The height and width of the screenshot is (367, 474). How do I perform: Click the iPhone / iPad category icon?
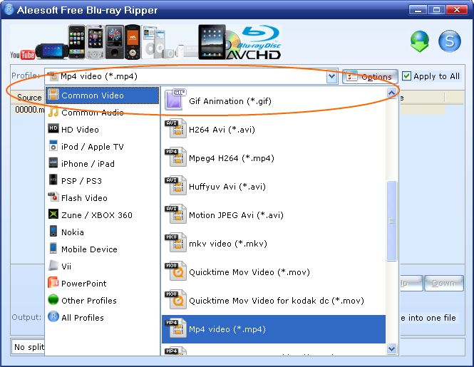[x=53, y=162]
